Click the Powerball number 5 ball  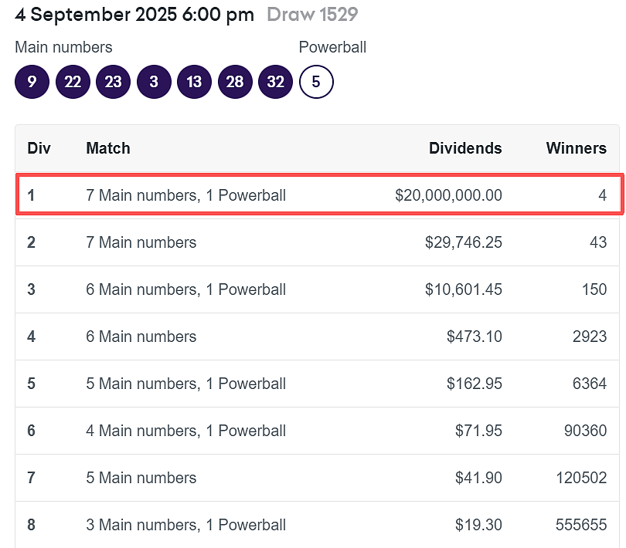316,82
